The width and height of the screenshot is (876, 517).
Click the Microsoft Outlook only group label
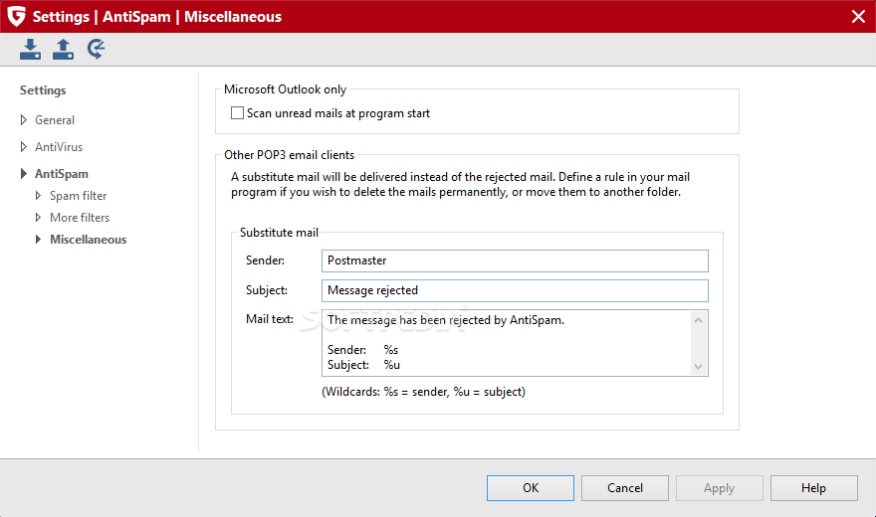285,89
